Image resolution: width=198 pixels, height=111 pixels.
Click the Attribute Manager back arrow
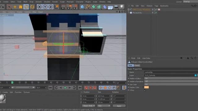tap(181, 58)
